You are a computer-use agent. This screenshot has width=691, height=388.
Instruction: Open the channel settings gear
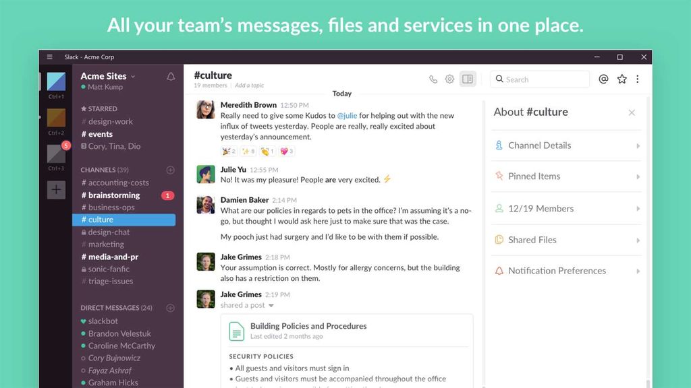pos(449,79)
